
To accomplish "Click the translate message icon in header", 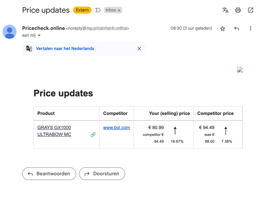I will 225,10.
